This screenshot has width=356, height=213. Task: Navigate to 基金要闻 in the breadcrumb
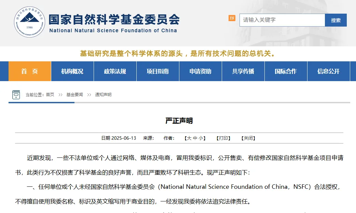(x=74, y=95)
